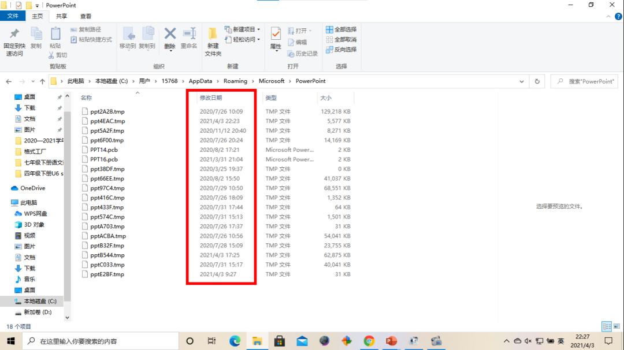Open the recent locations dropdown arrow

[32, 81]
